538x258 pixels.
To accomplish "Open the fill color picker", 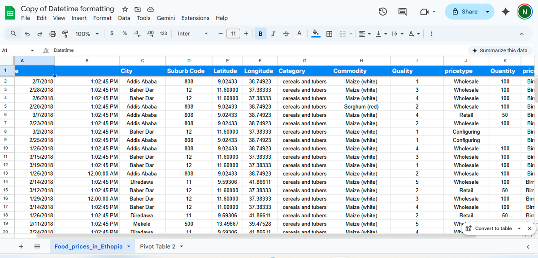I will coord(316,34).
